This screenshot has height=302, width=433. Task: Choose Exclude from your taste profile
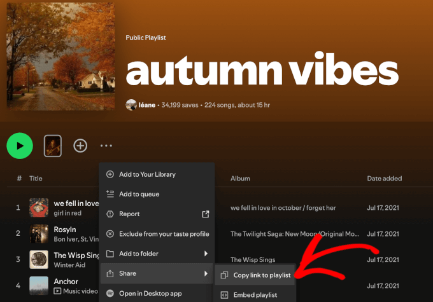click(164, 234)
